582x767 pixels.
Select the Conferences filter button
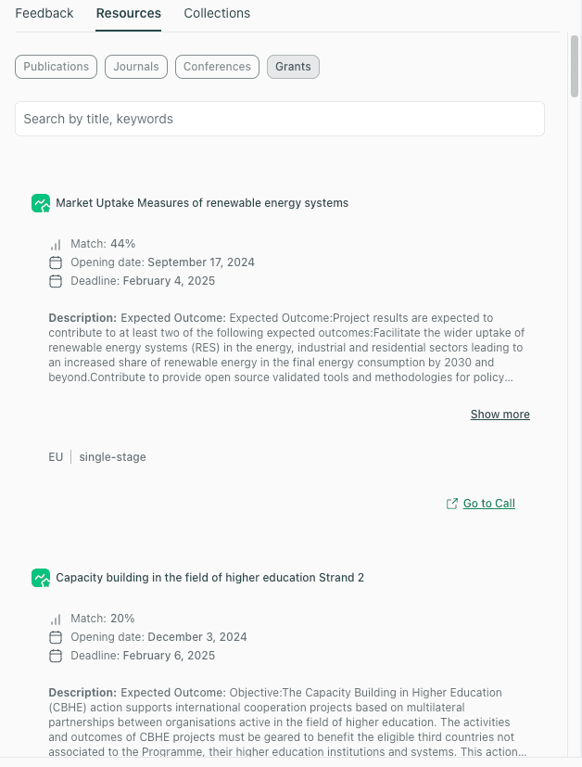click(217, 66)
